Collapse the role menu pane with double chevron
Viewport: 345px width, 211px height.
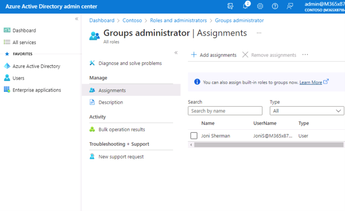(176, 53)
